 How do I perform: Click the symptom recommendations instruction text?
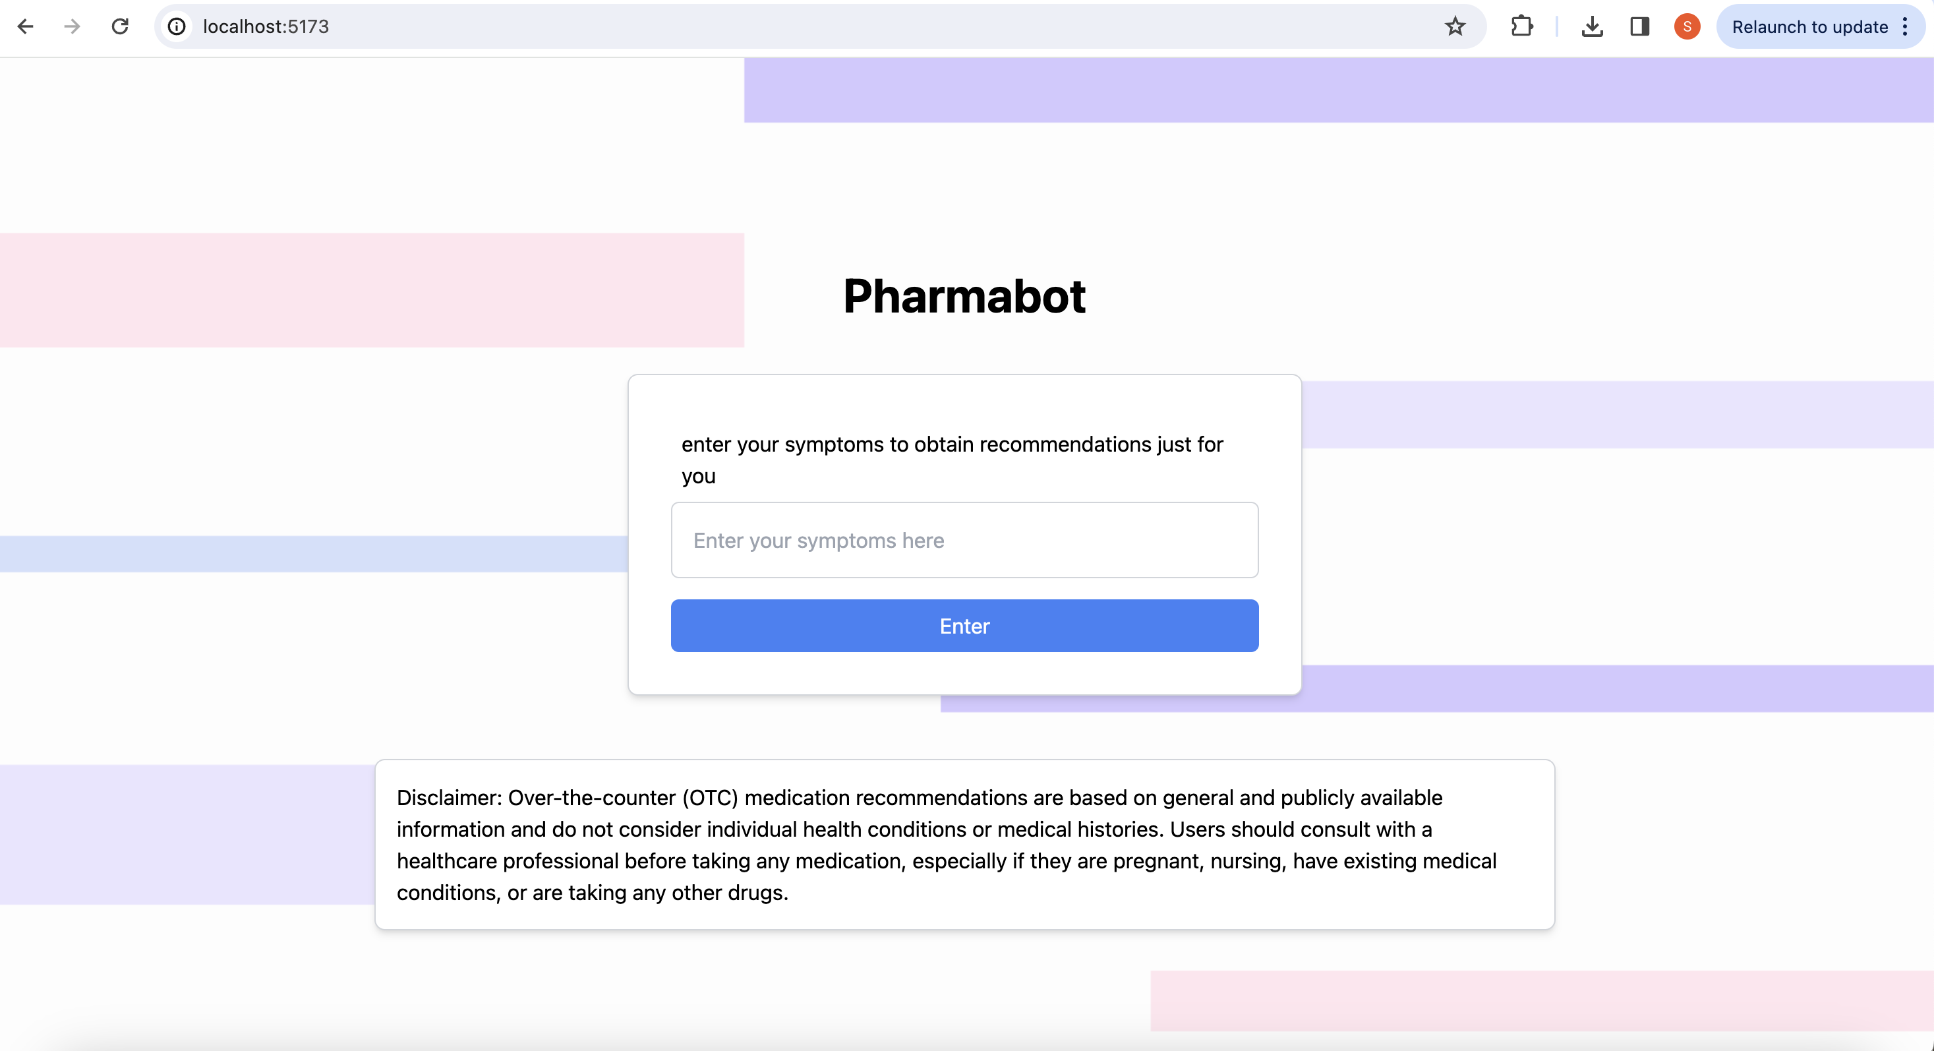(x=951, y=459)
